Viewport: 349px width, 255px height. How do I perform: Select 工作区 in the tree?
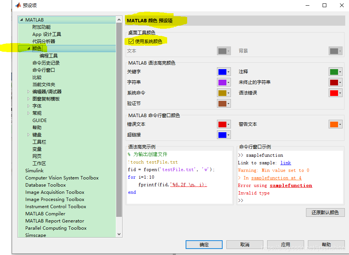point(39,163)
